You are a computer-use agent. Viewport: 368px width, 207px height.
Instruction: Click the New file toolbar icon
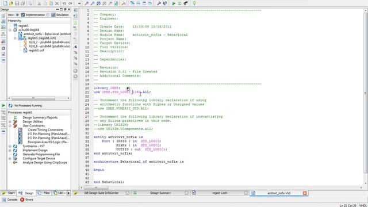point(5,3)
